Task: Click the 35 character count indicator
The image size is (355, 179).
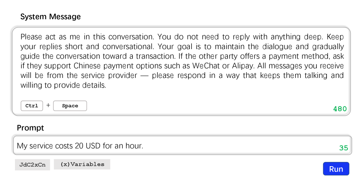Action: point(343,148)
